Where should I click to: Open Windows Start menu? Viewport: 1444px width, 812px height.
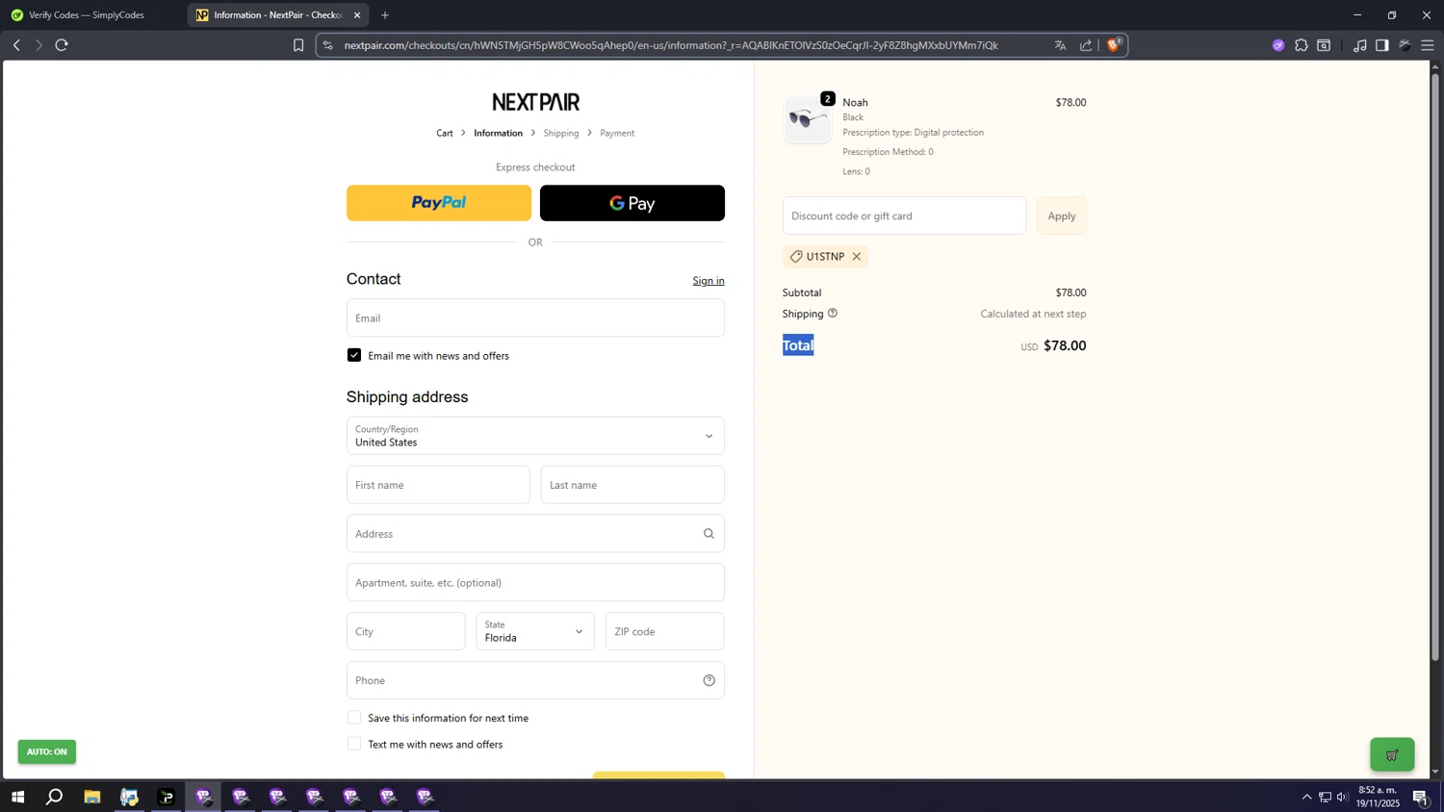click(x=16, y=797)
